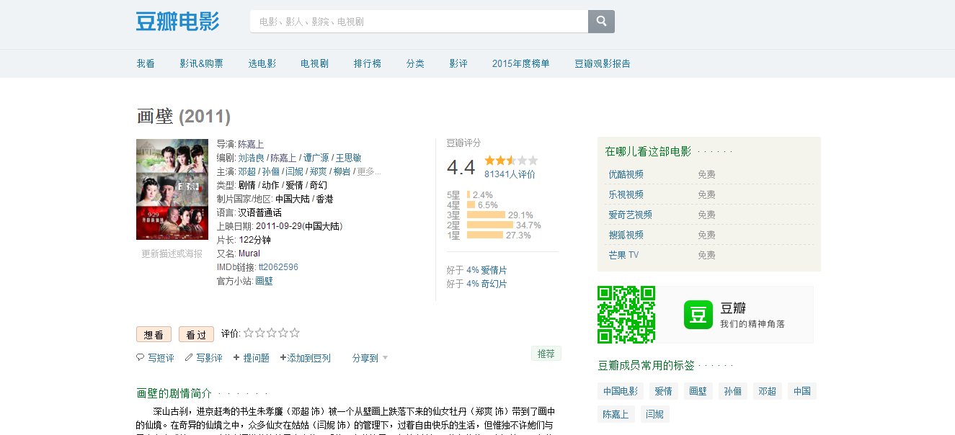Open IMDb link tt2062596
Image resolution: width=955 pixels, height=435 pixels.
(x=280, y=266)
